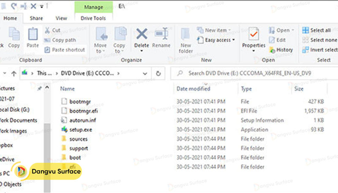Expand the Open button dropdown
The width and height of the screenshot is (338, 193).
click(x=293, y=30)
